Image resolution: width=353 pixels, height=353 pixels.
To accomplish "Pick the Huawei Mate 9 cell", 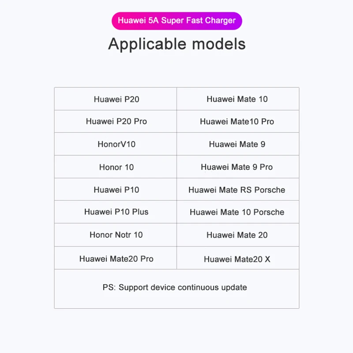I will (237, 144).
